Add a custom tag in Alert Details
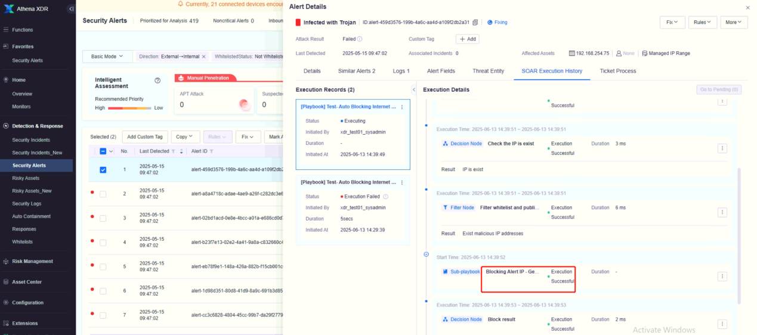 point(467,39)
